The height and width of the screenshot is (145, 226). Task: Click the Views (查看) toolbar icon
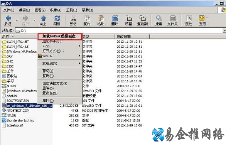click(x=202, y=18)
